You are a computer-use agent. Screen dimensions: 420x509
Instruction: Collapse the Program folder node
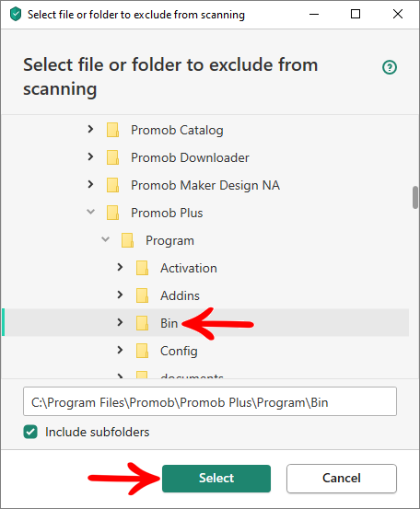[x=105, y=239]
